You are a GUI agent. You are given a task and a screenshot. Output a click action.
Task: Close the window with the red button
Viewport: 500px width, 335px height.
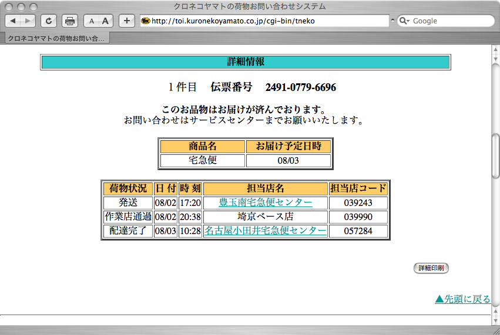[9, 6]
